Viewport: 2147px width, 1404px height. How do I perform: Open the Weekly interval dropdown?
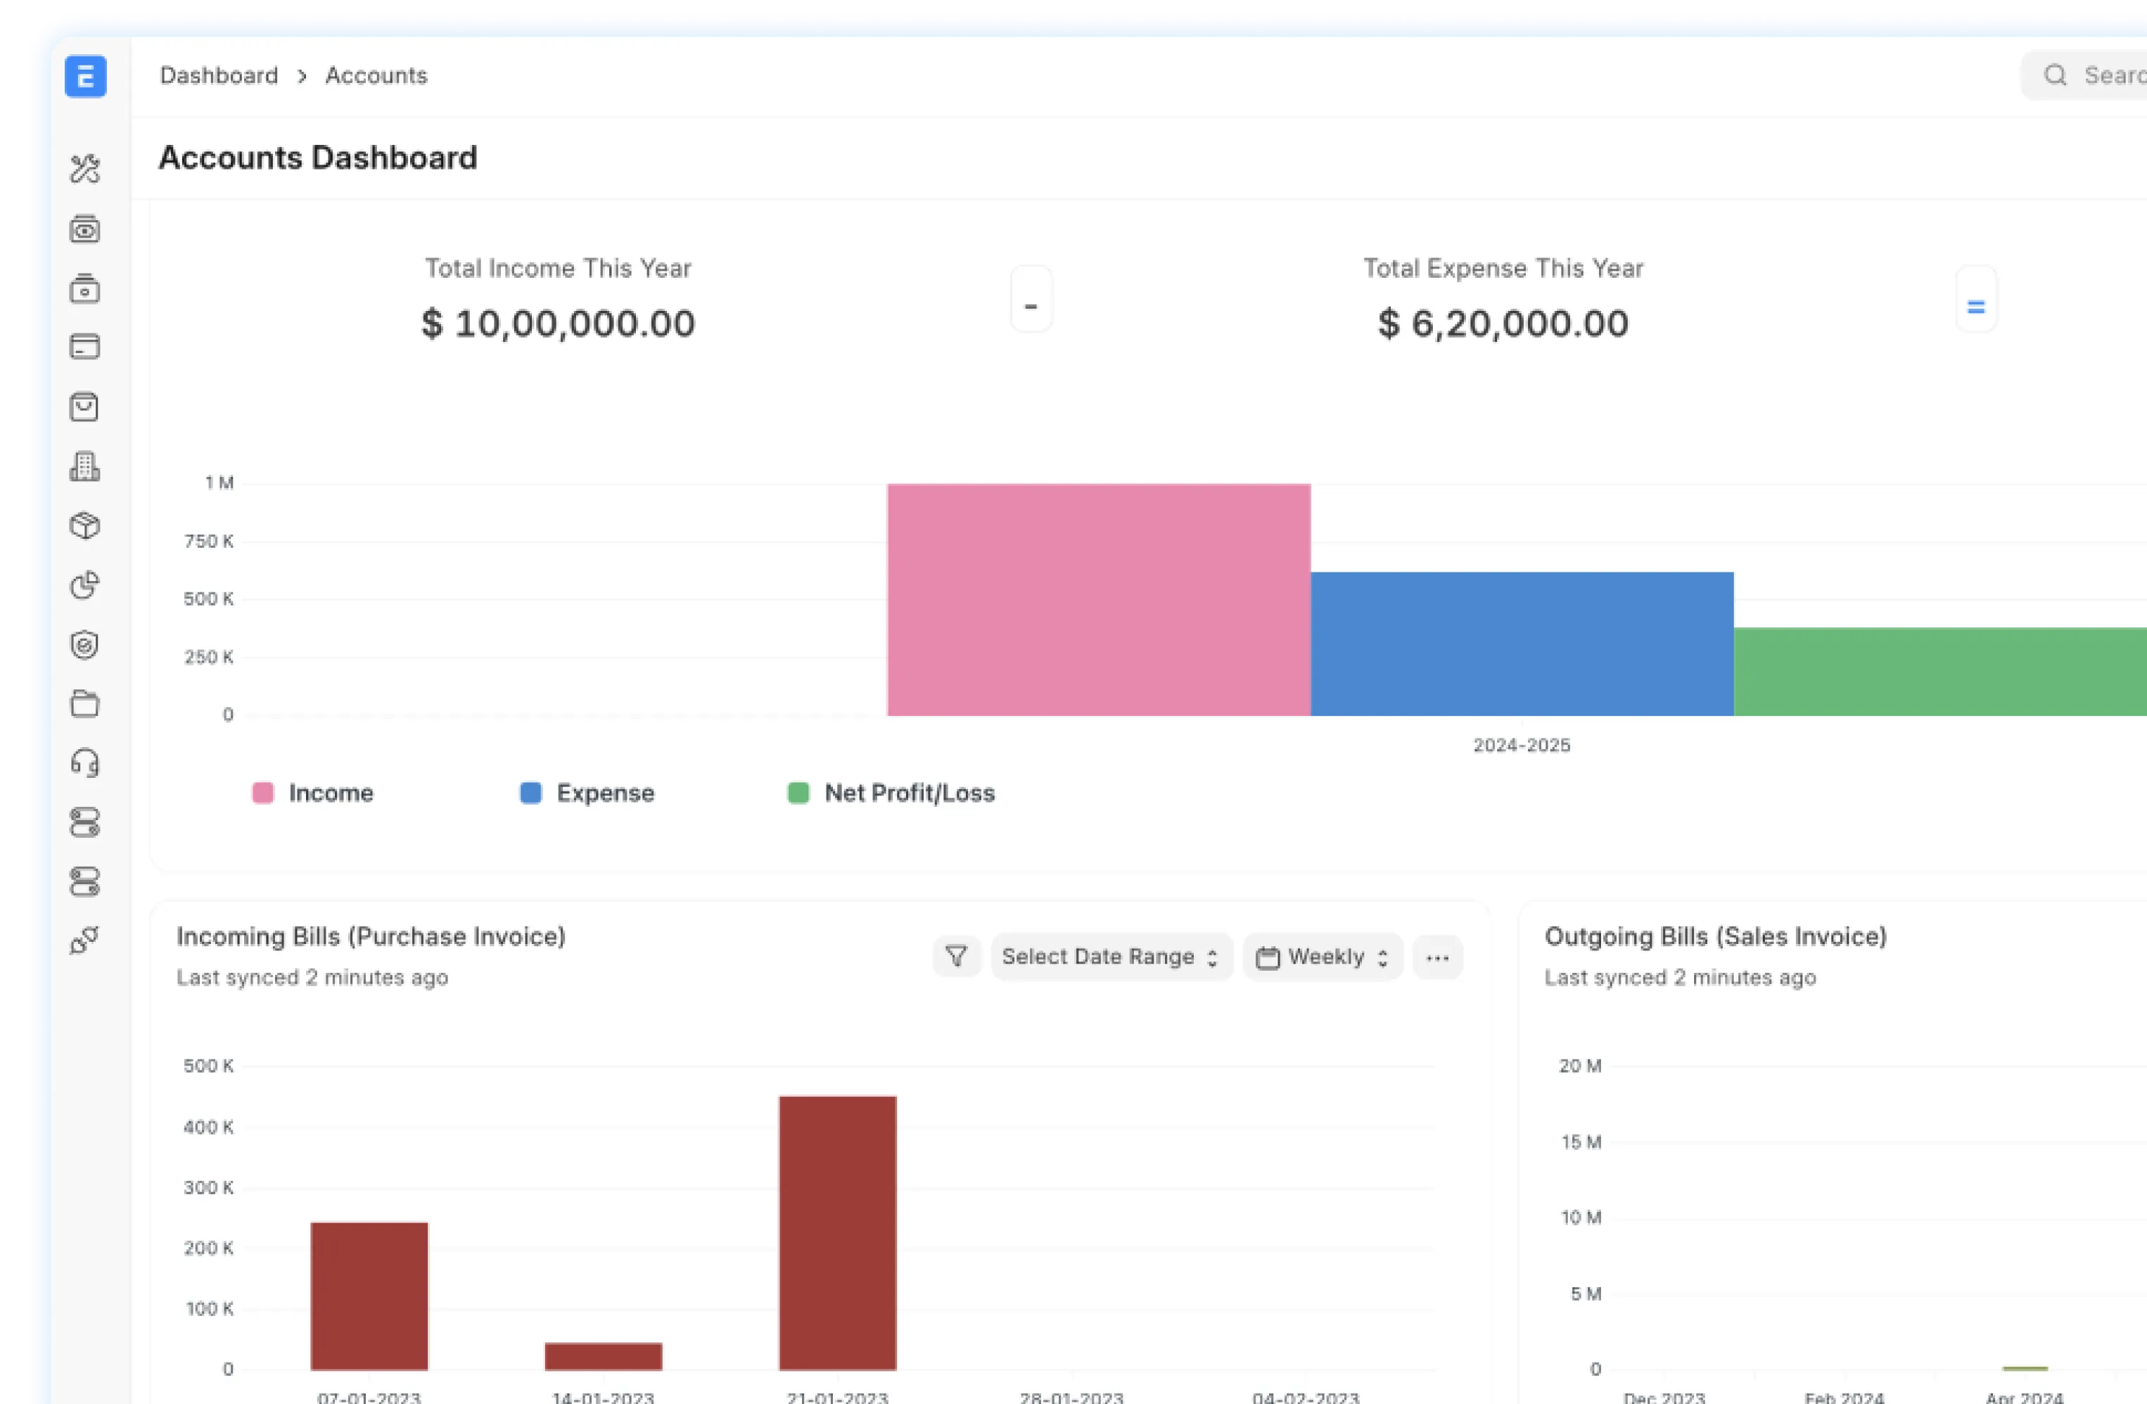point(1323,957)
